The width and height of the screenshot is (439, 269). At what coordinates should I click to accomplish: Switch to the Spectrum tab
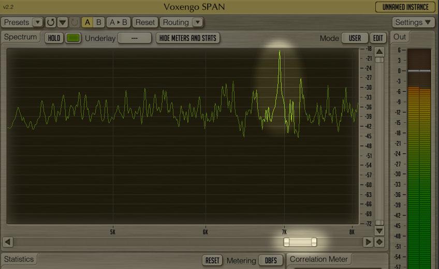point(20,37)
